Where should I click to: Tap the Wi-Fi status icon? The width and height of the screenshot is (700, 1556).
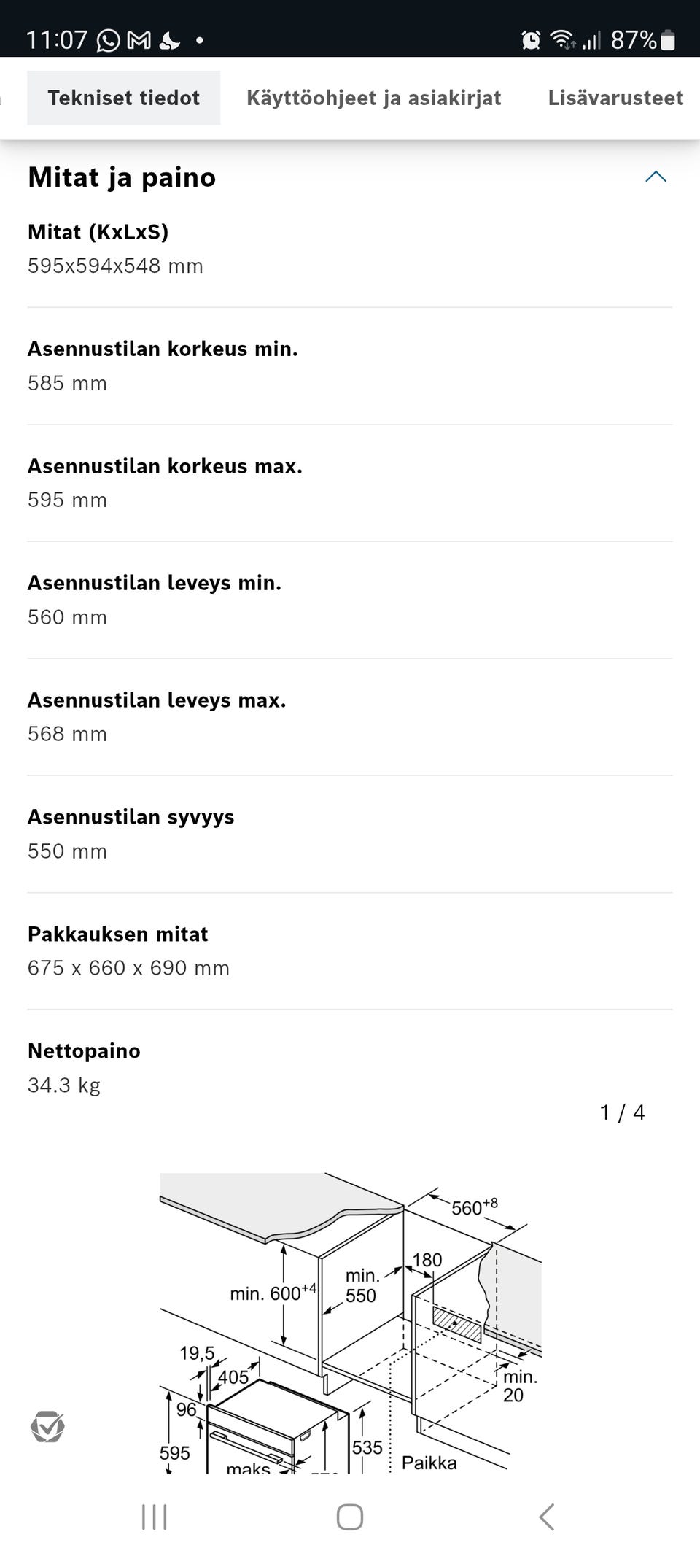[x=562, y=40]
